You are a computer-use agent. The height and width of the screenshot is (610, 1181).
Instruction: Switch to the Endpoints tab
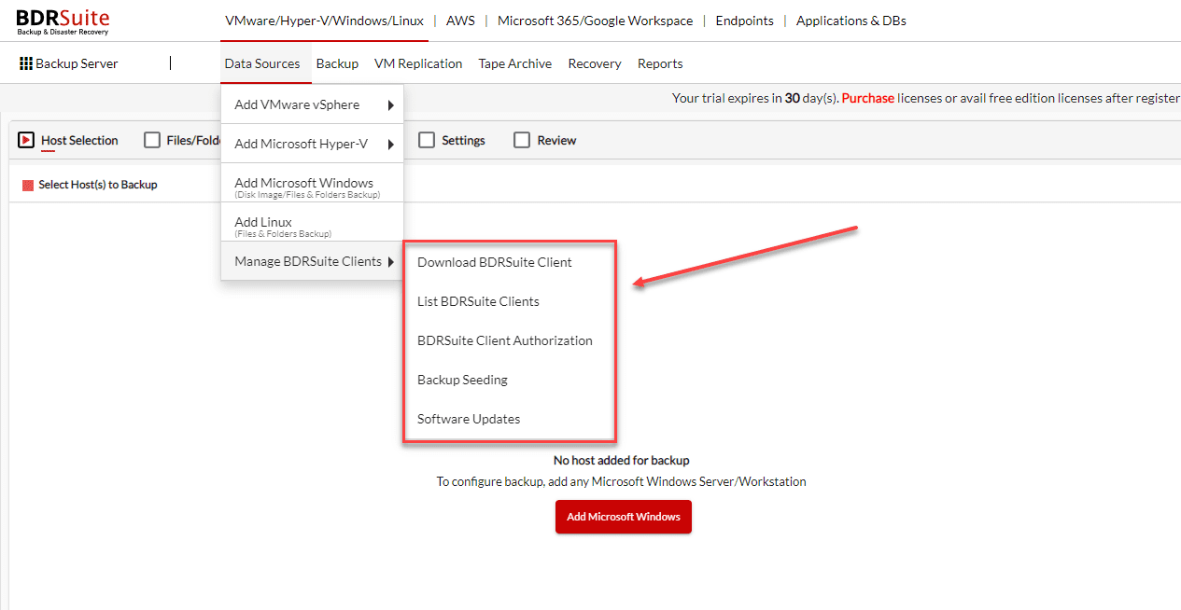tap(745, 21)
